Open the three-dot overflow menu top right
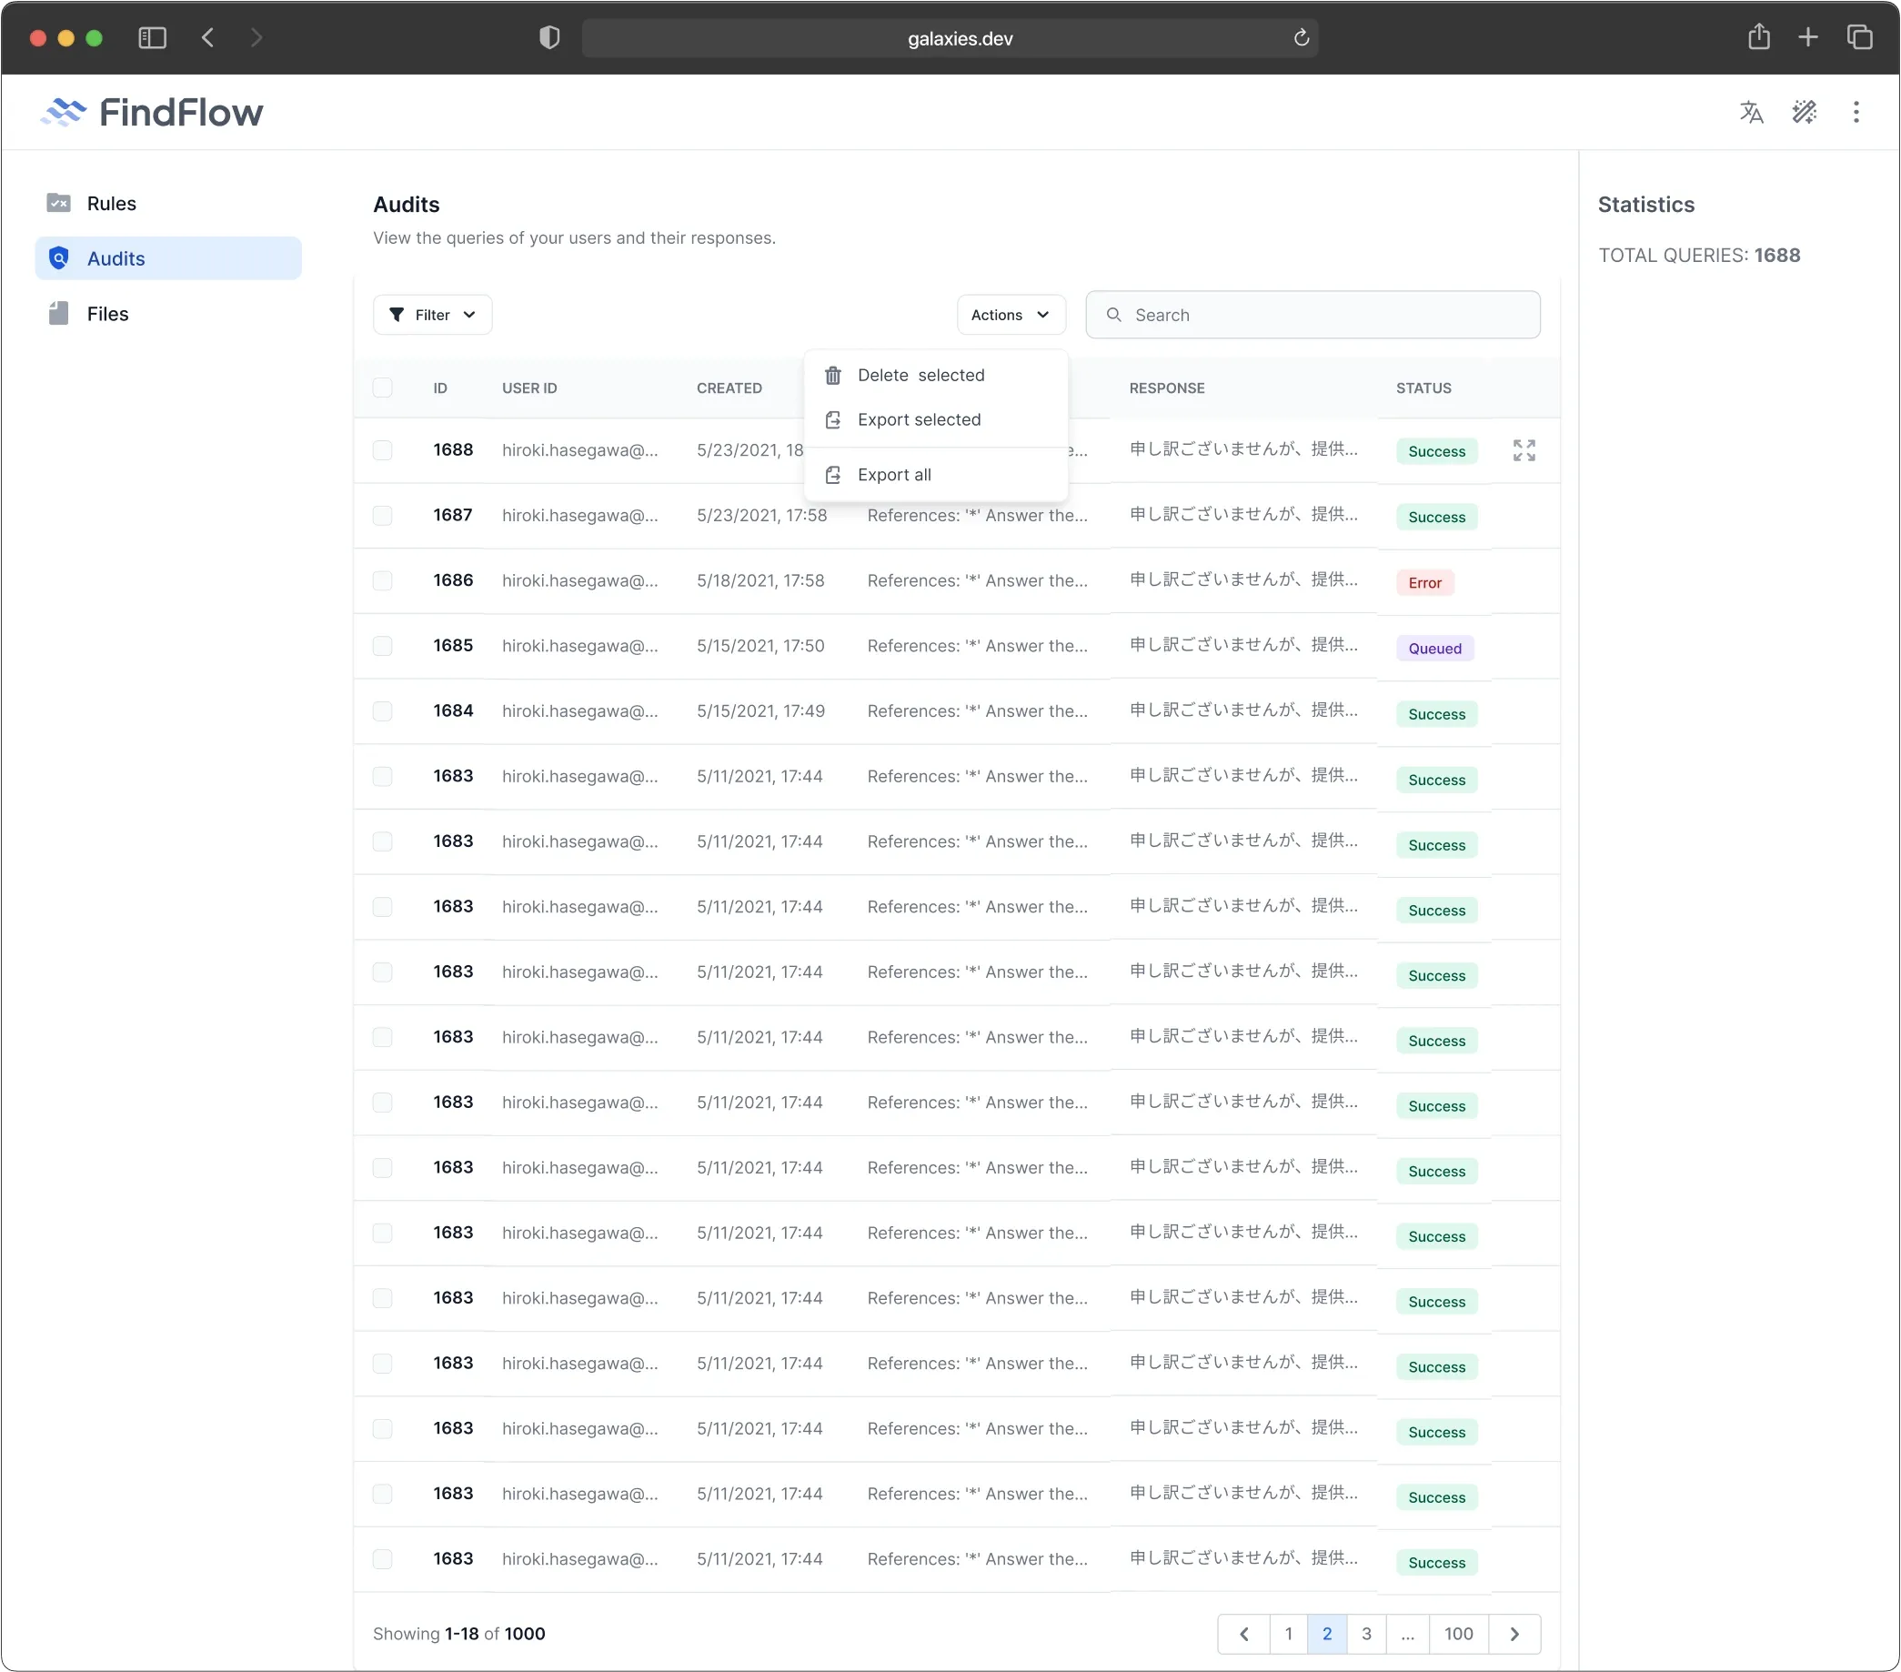The image size is (1901, 1672). click(x=1856, y=112)
